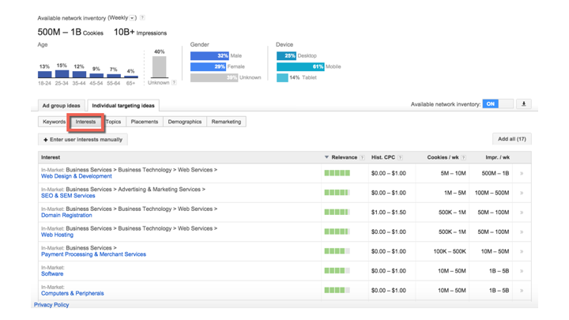Add Domain Registration row via arrow icon
The width and height of the screenshot is (569, 320).
(x=522, y=213)
